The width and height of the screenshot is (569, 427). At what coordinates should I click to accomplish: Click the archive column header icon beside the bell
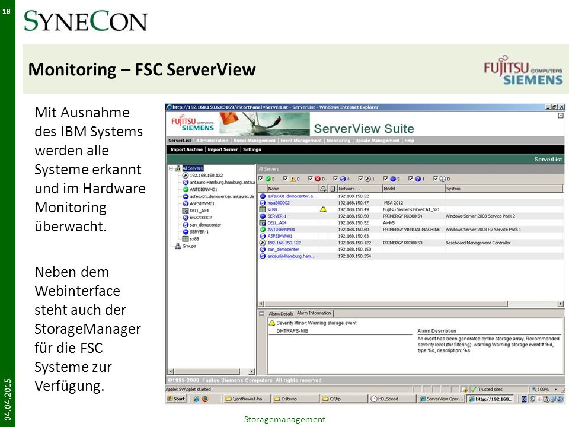[x=333, y=189]
